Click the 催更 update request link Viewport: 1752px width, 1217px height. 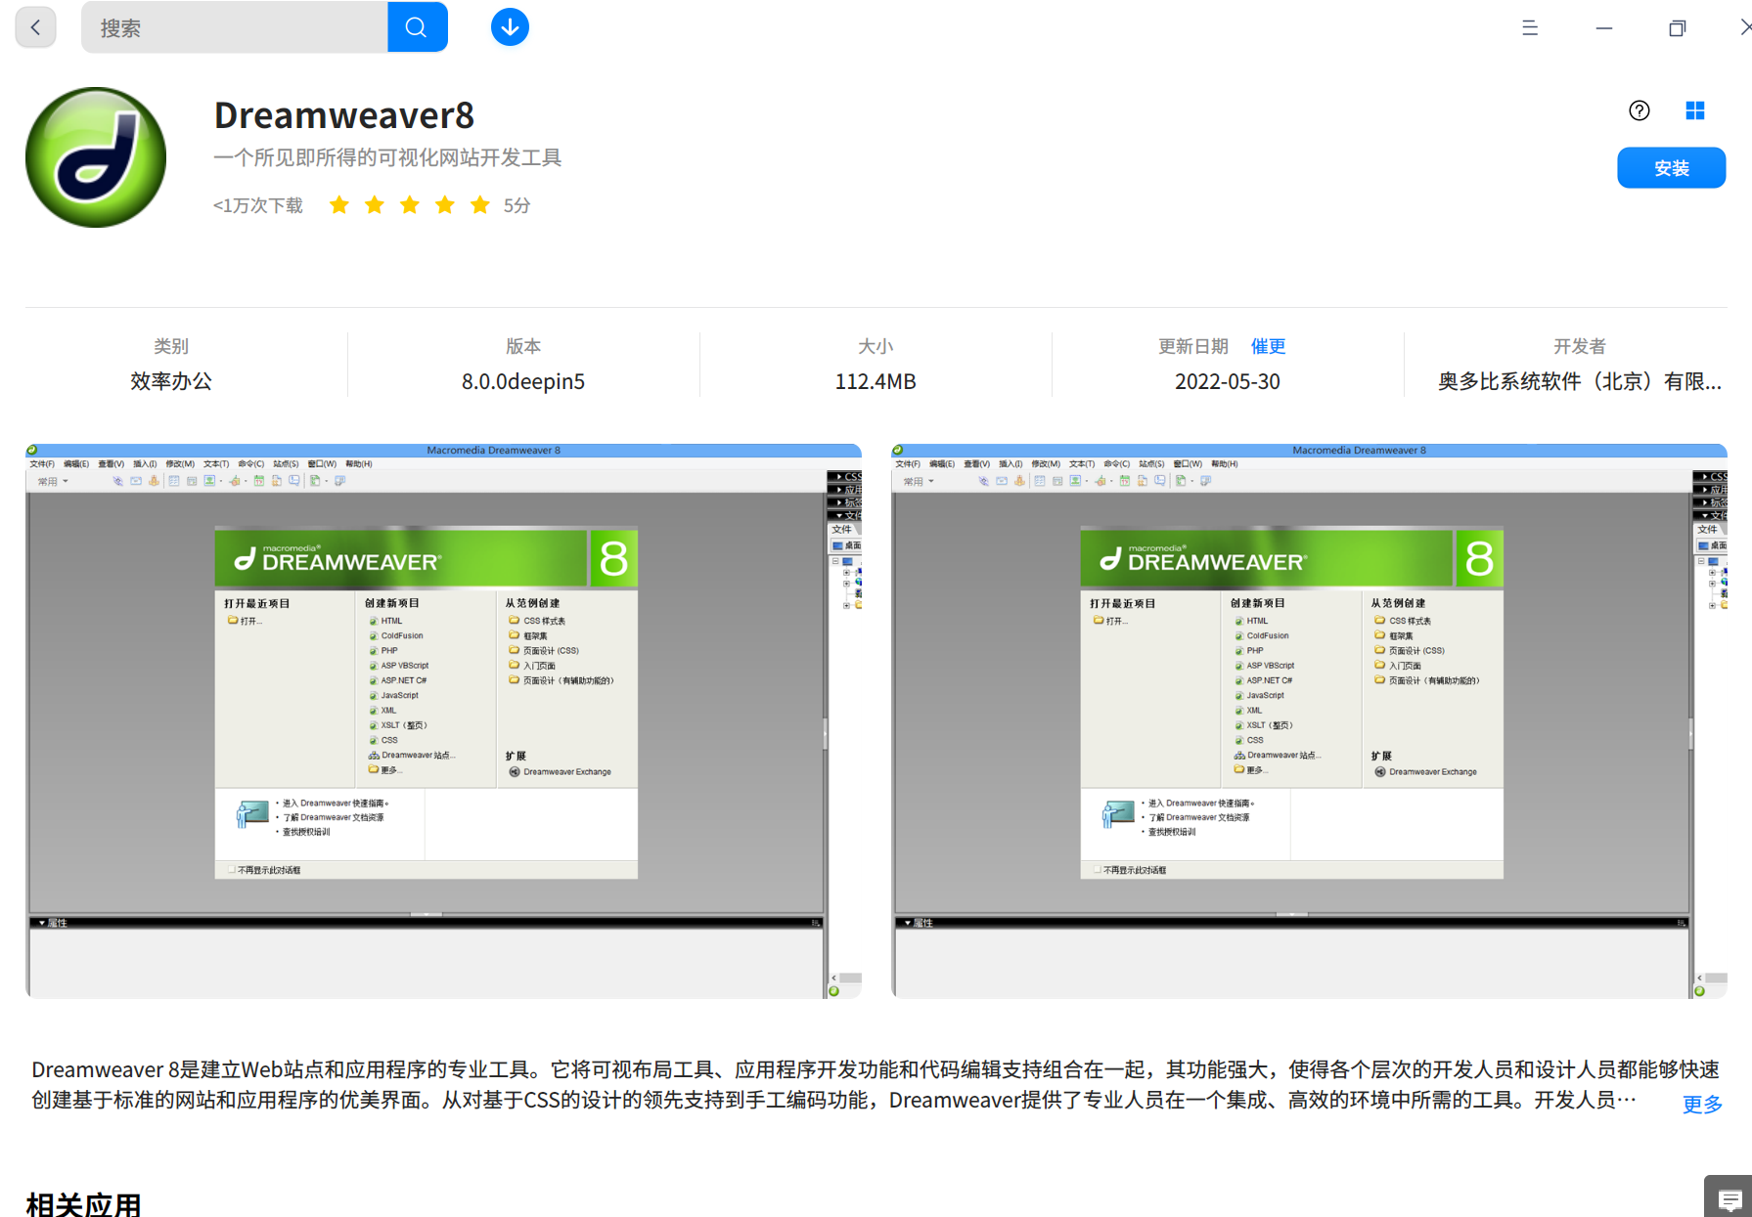coord(1268,346)
